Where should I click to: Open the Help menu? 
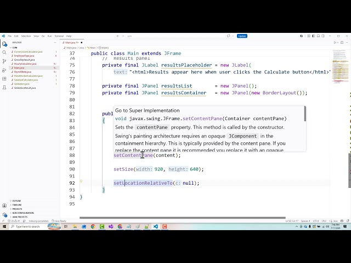69,36
